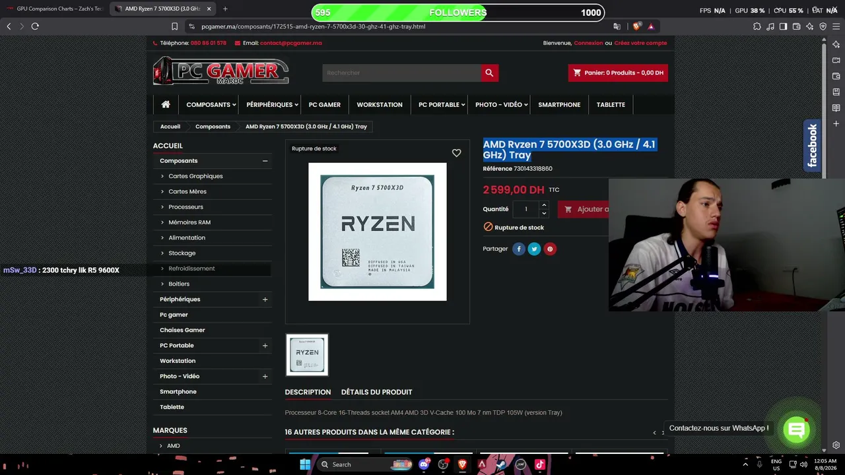The image size is (845, 475).
Task: Open the Composants dropdown menu
Action: tap(211, 104)
